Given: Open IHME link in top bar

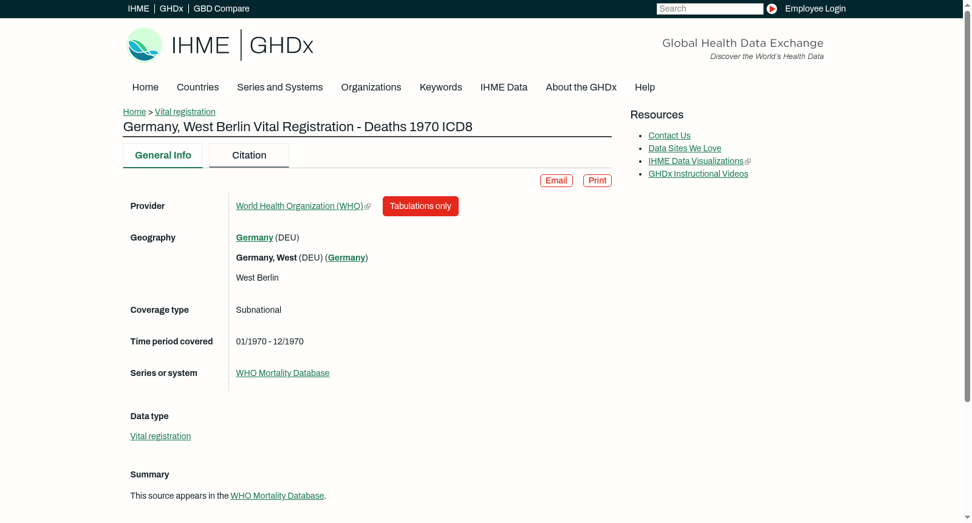Looking at the screenshot, I should 139,9.
